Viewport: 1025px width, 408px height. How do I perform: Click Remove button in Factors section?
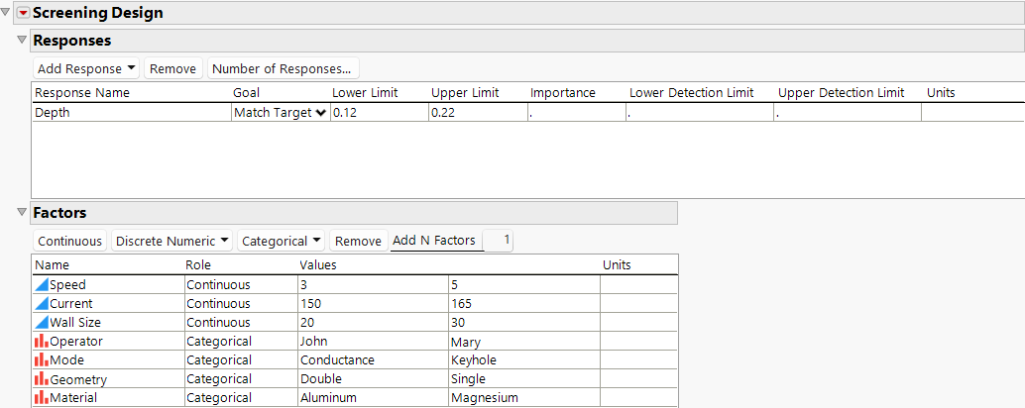(x=358, y=241)
